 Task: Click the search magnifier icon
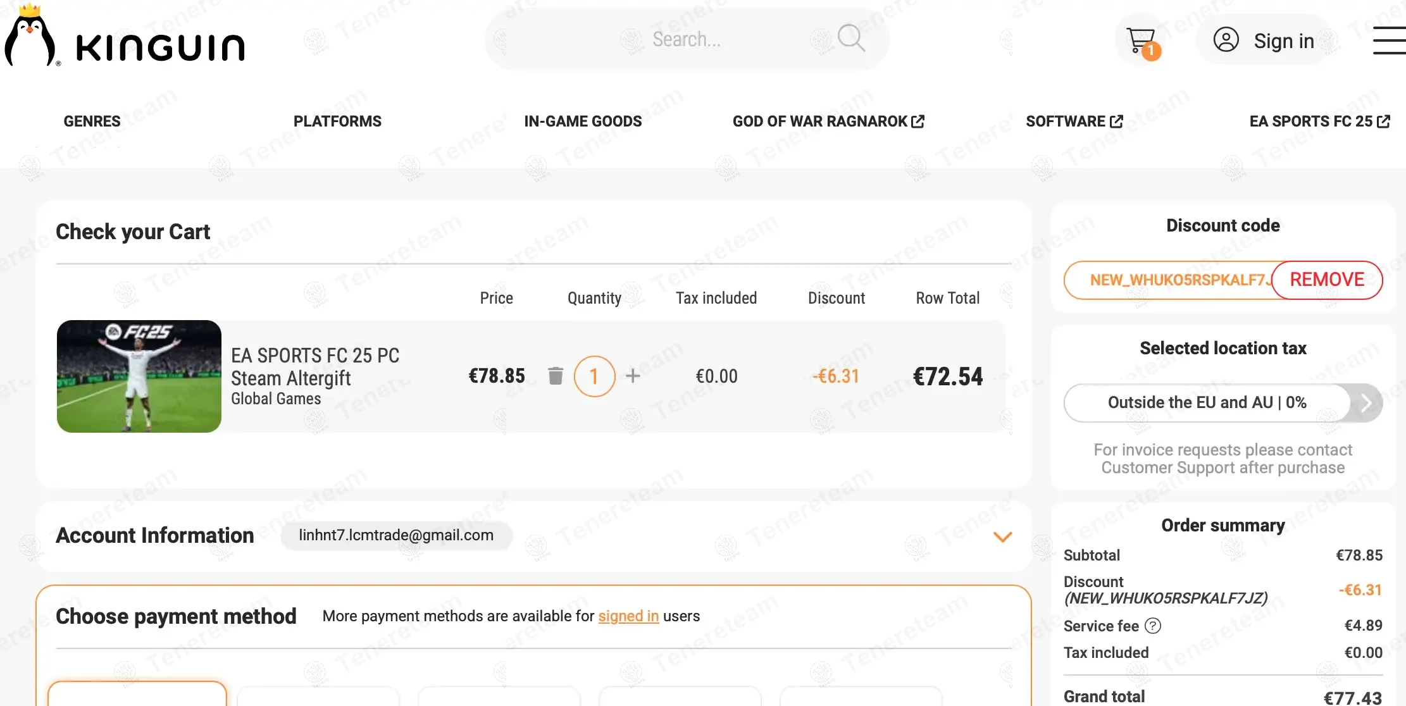click(851, 39)
